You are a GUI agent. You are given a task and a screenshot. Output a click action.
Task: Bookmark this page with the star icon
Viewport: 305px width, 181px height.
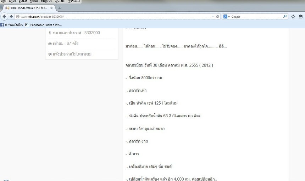point(293,17)
